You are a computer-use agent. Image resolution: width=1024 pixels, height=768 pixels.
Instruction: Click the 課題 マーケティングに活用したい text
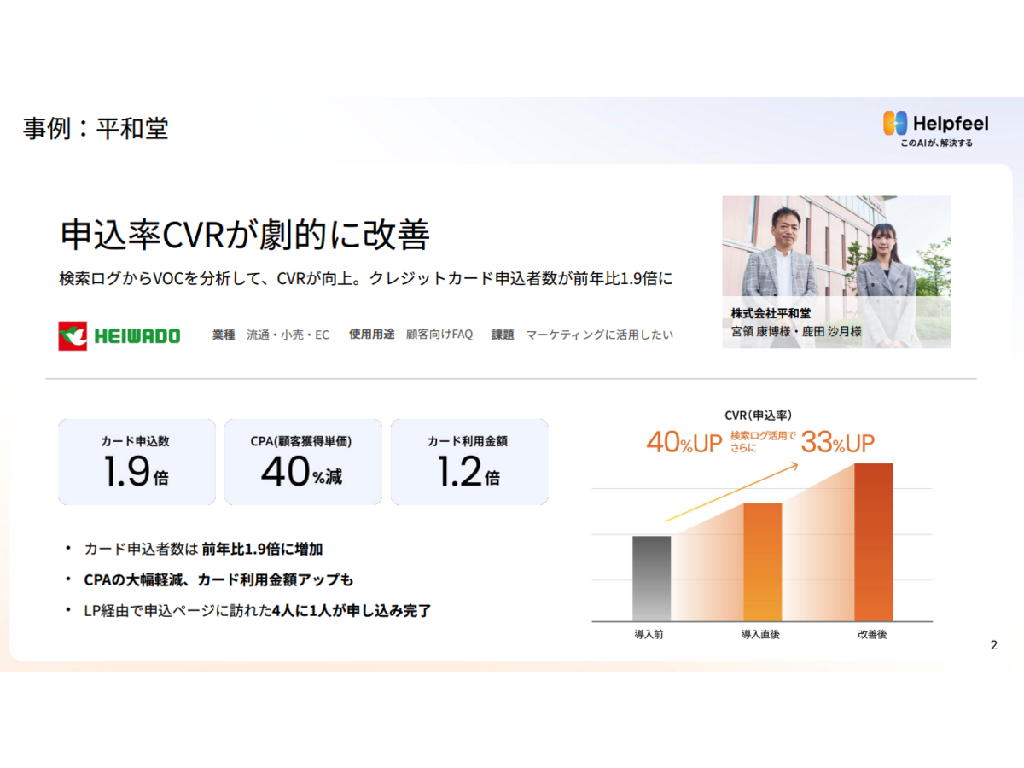click(x=582, y=335)
